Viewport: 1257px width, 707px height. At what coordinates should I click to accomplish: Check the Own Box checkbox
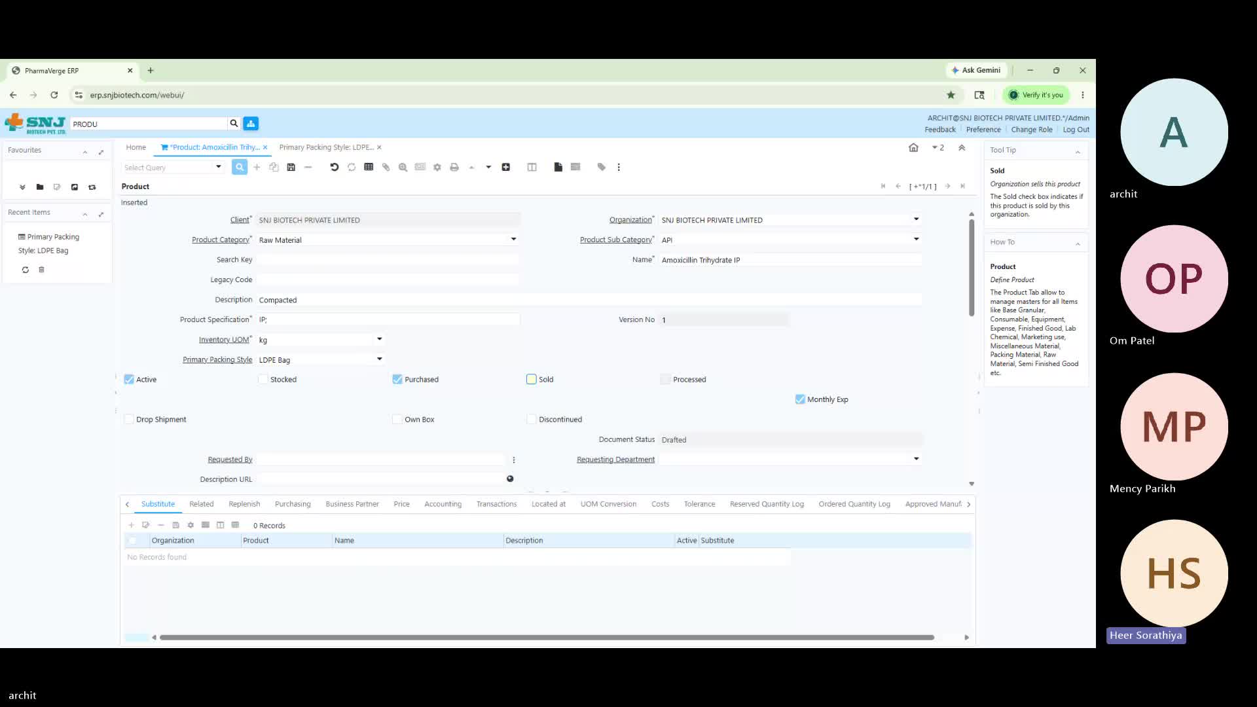click(397, 420)
